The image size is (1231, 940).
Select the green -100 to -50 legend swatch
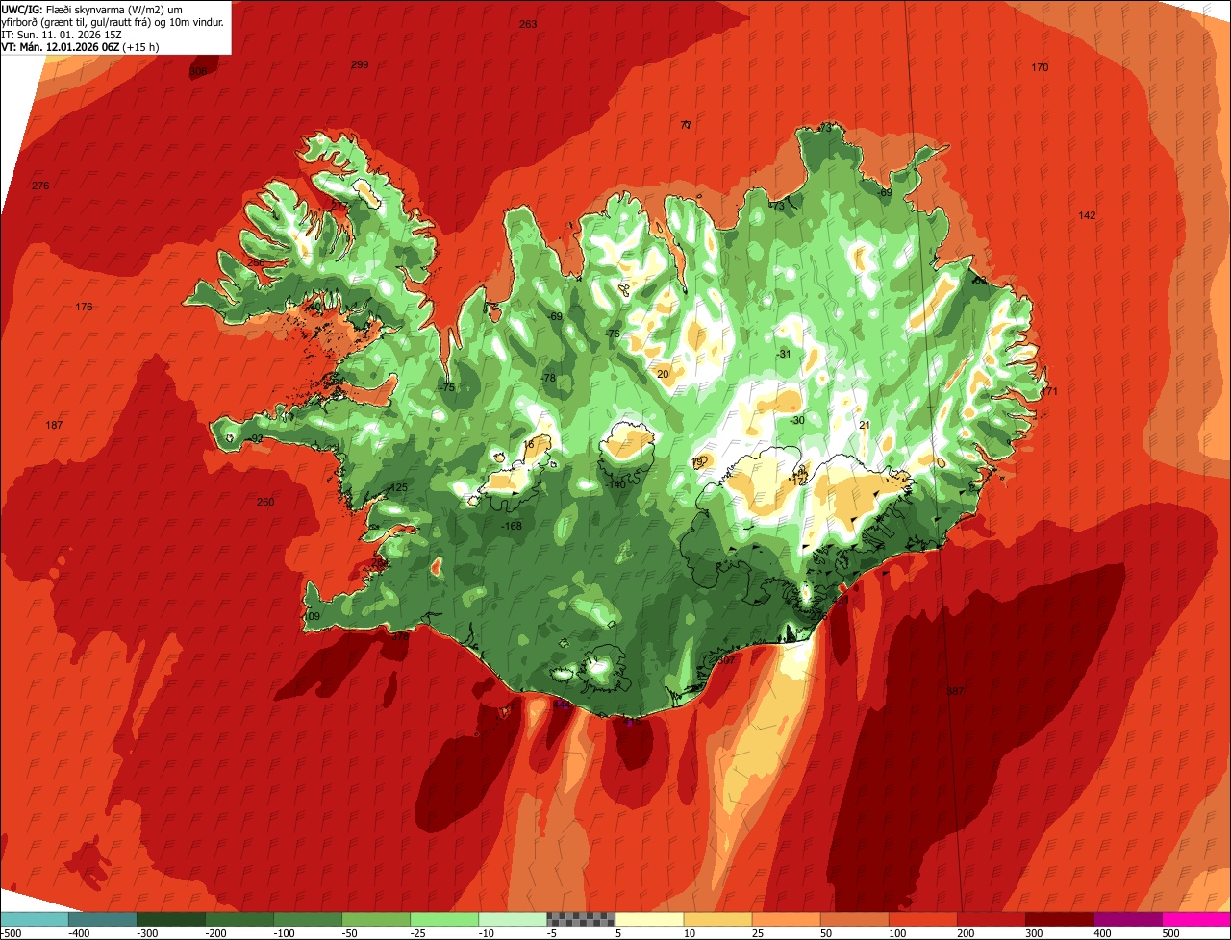pyautogui.click(x=308, y=919)
